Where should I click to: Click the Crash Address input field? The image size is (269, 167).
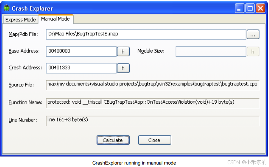tap(81, 68)
